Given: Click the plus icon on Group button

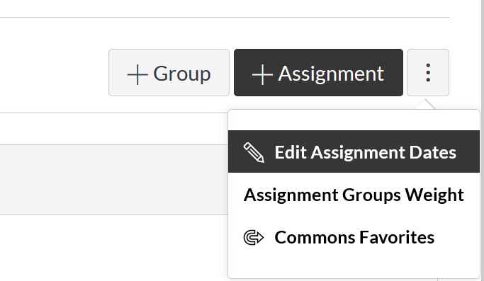Looking at the screenshot, I should click(137, 74).
